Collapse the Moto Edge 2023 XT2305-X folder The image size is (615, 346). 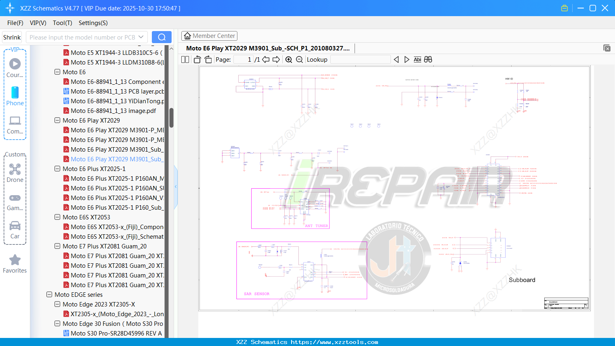pyautogui.click(x=57, y=304)
